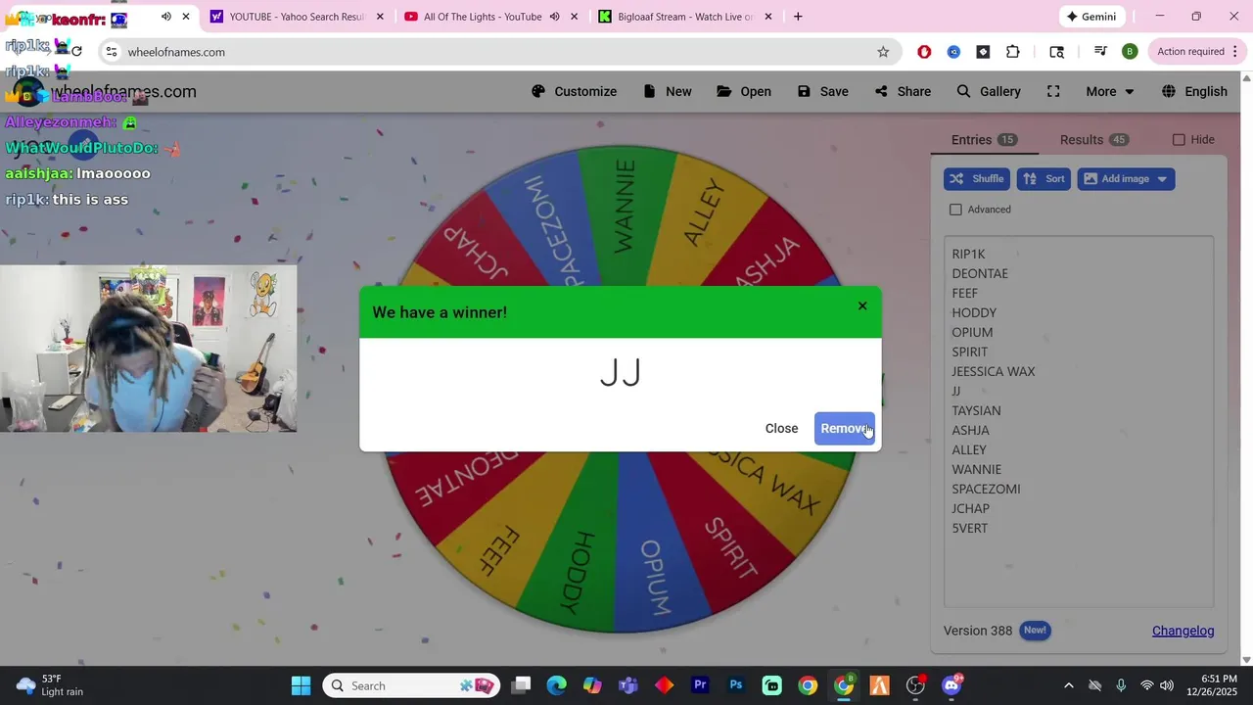Image resolution: width=1253 pixels, height=705 pixels.
Task: Open the volume speaker tray icon
Action: click(x=1167, y=685)
